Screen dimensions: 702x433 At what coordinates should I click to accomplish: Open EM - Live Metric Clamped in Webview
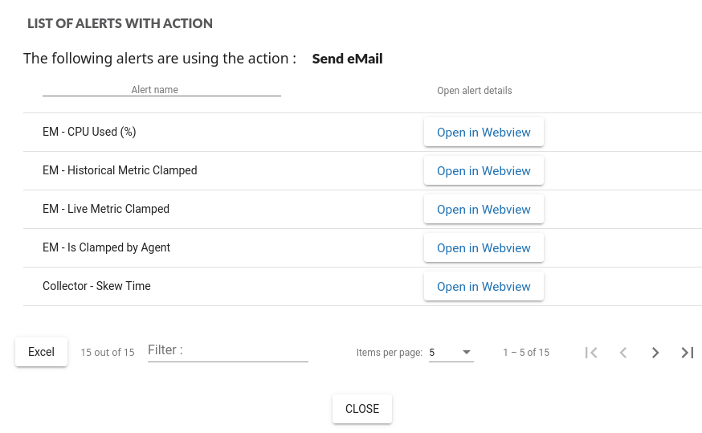click(x=484, y=210)
